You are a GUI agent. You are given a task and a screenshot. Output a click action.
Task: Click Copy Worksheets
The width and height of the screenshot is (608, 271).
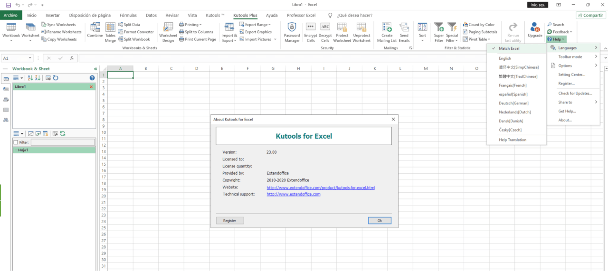point(59,39)
